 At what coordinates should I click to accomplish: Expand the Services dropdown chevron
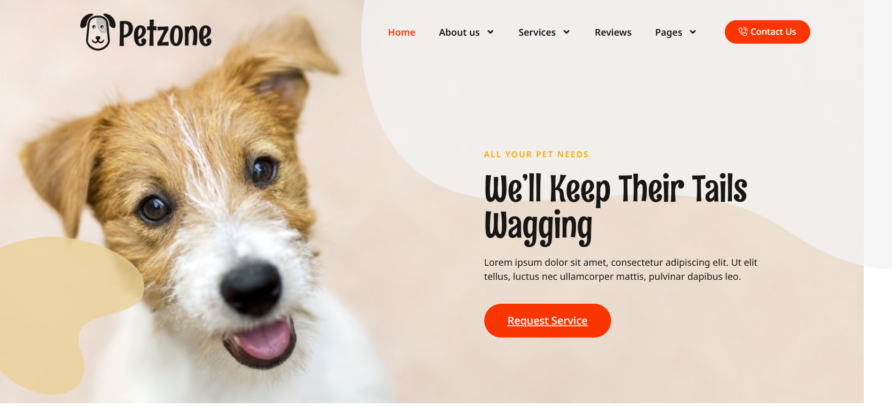[x=566, y=32]
